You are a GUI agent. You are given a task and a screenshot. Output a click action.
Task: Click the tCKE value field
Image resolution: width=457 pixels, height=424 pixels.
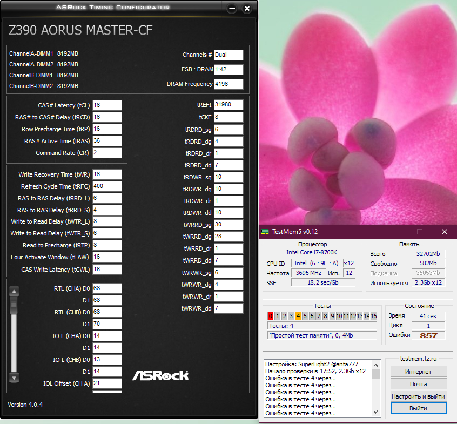(x=228, y=117)
